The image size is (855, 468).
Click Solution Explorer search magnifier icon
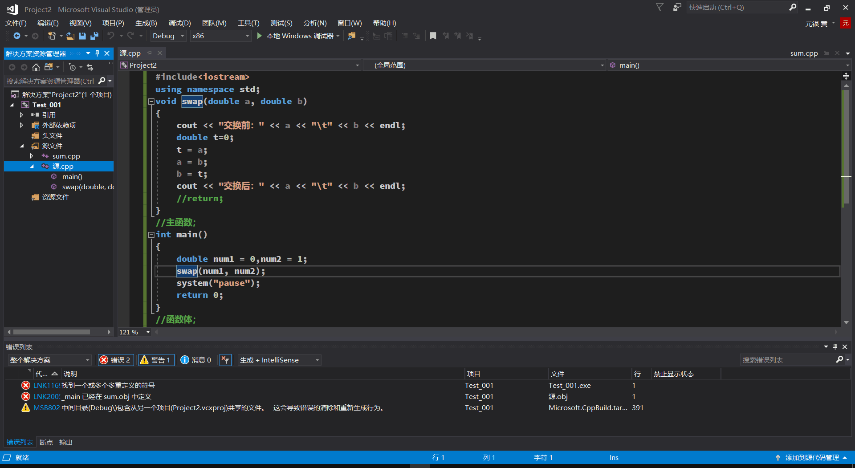click(x=102, y=81)
